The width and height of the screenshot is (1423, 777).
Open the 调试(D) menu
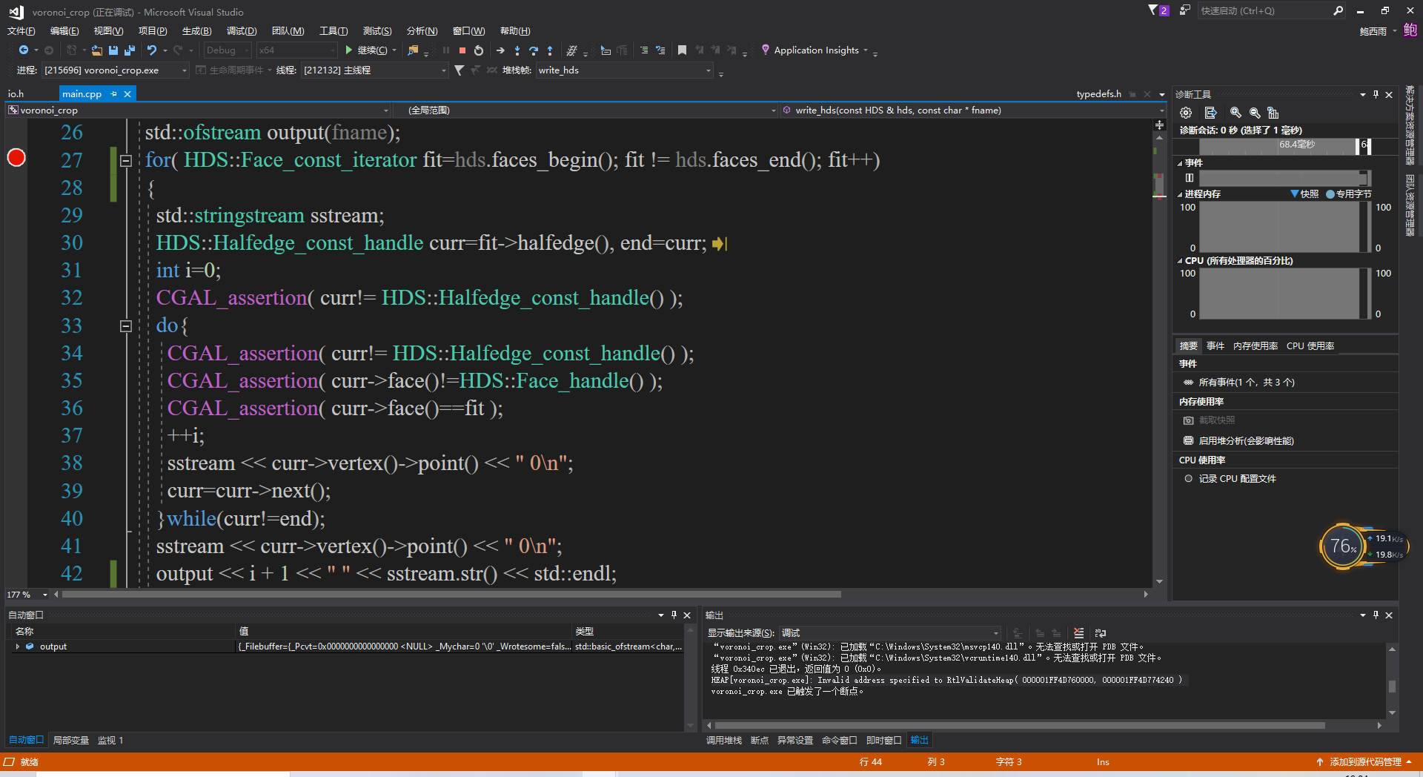[241, 30]
